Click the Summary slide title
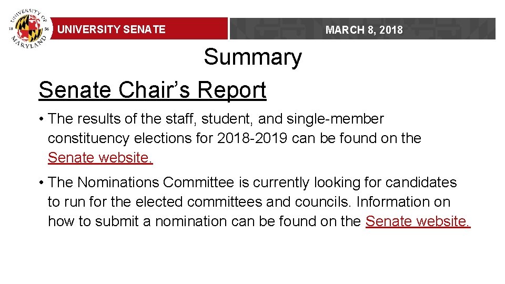The width and height of the screenshot is (505, 284). coord(253,57)
